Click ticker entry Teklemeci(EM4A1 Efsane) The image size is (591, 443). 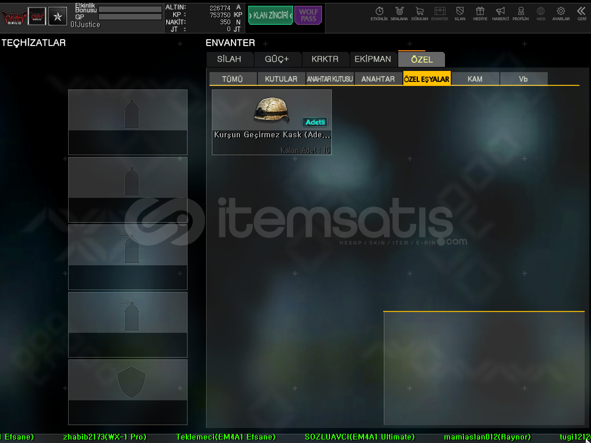click(226, 437)
